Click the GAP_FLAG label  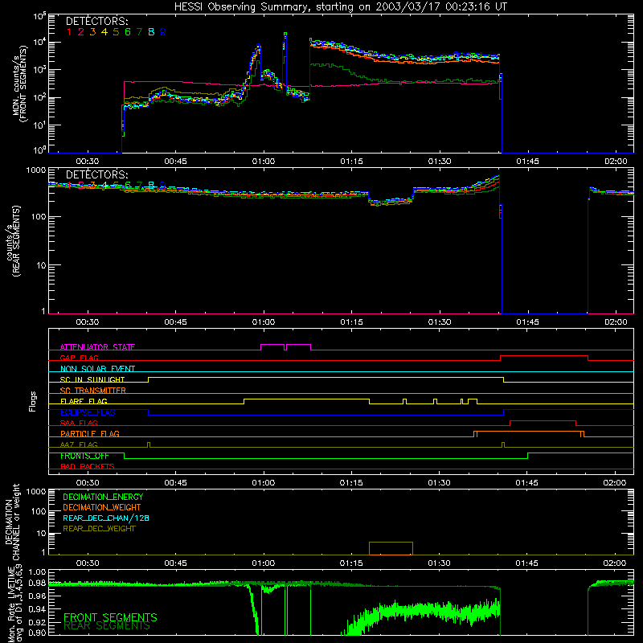(79, 358)
